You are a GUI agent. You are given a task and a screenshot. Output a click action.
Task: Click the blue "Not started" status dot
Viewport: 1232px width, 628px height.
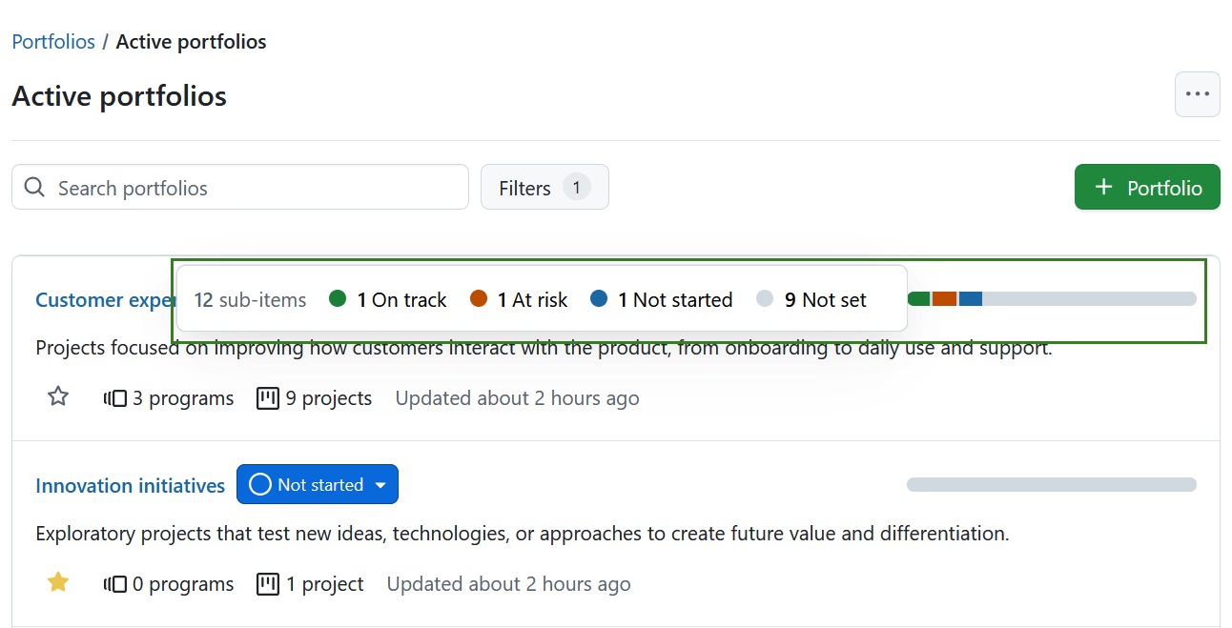coord(599,298)
